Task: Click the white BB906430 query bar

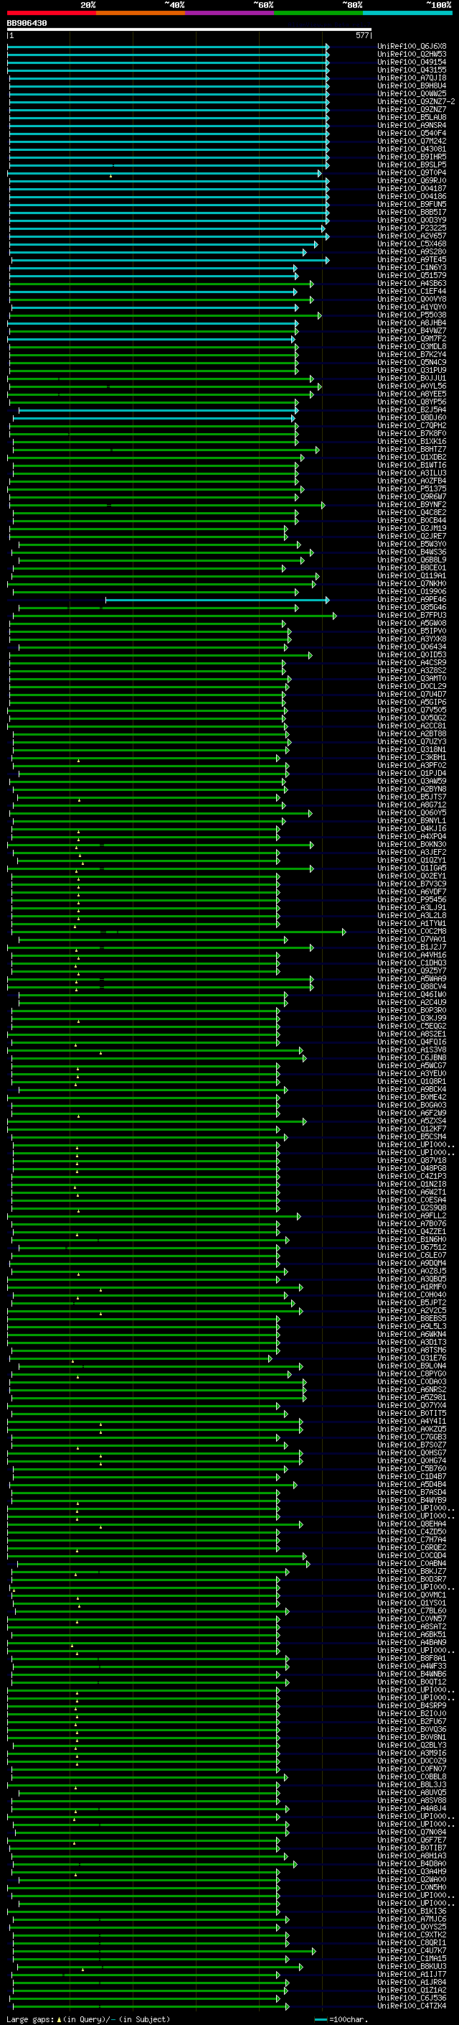Action: [x=189, y=30]
